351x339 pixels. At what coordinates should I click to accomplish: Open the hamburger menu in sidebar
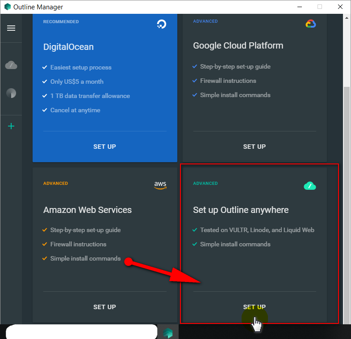[11, 28]
